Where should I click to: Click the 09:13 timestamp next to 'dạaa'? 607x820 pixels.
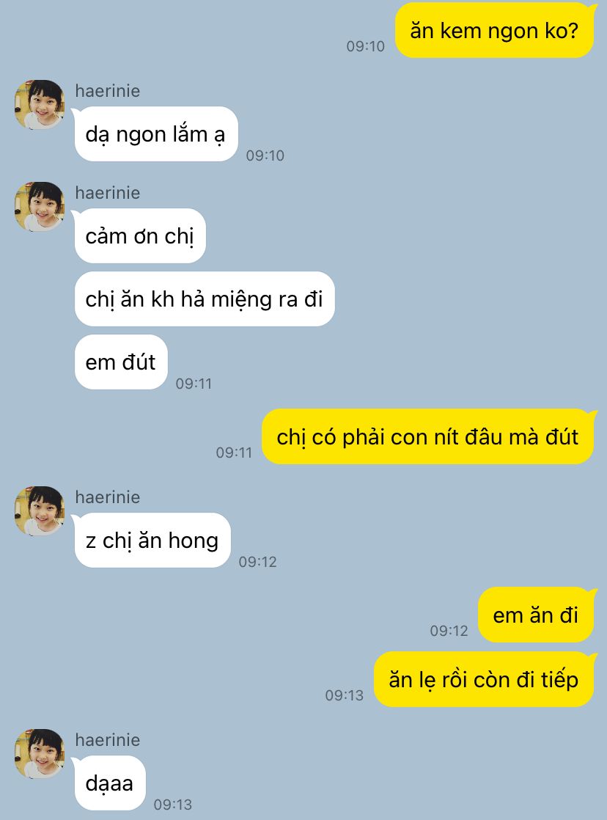[x=172, y=805]
